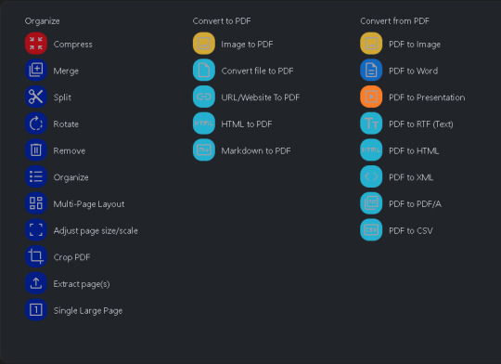Select HTML to PDF entry
The height and width of the screenshot is (364, 501).
[247, 124]
